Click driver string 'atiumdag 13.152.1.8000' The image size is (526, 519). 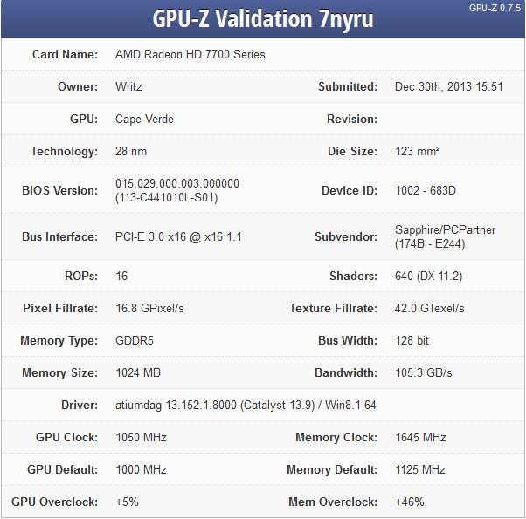[x=176, y=405]
